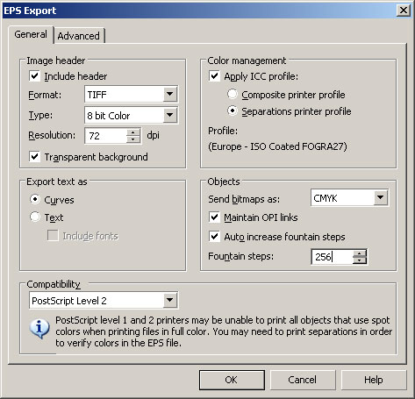Toggle the Transparent background checkbox
The width and height of the screenshot is (415, 399).
point(34,157)
